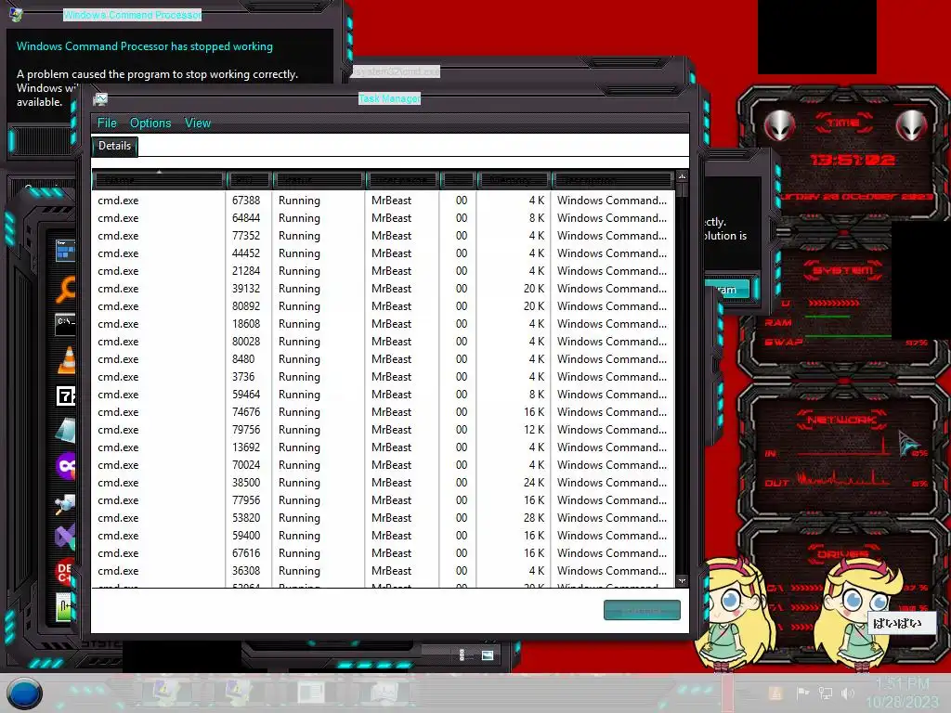Viewport: 951px width, 713px height.
Task: Click the picture icon on the bottom dock panel
Action: point(488,655)
